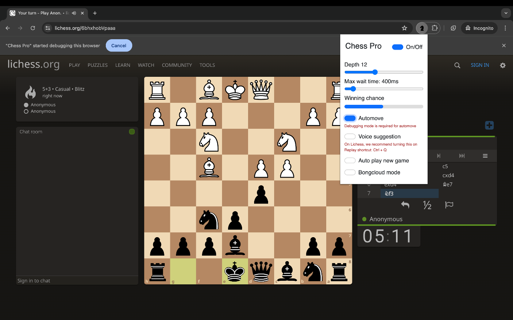Enable Voice suggestion
Screen dimensions: 513x320
(349, 136)
